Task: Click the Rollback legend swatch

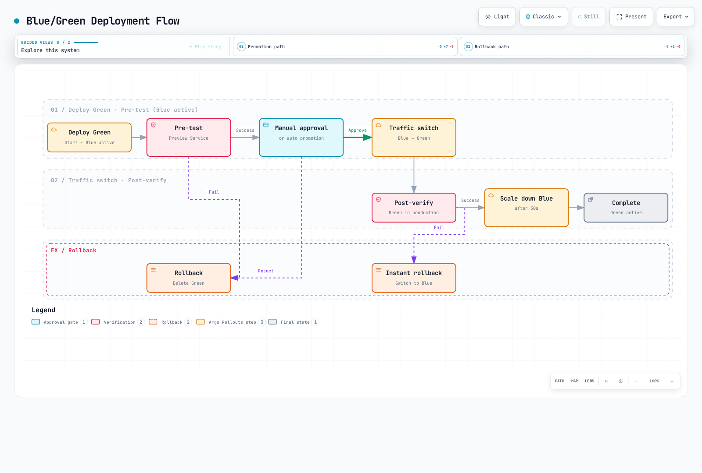Action: [153, 322]
